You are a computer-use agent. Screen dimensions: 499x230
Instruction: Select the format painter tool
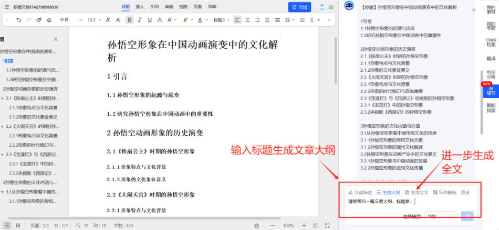39,20
